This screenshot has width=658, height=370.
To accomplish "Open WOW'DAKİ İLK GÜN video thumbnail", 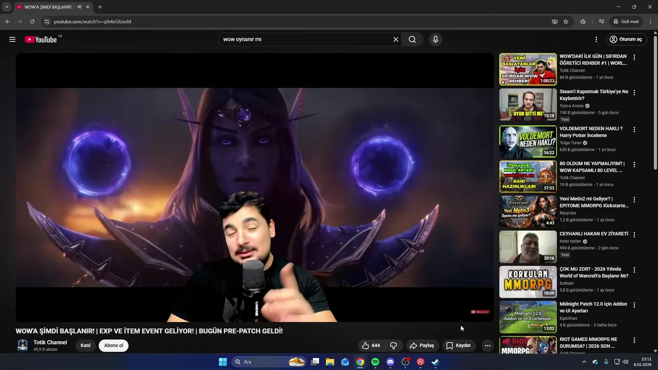I will (x=528, y=69).
